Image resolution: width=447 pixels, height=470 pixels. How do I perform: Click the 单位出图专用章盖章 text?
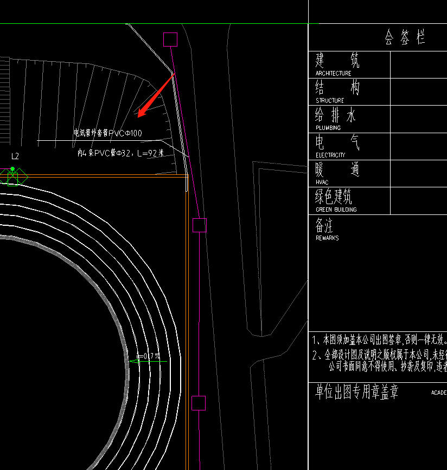click(x=356, y=391)
